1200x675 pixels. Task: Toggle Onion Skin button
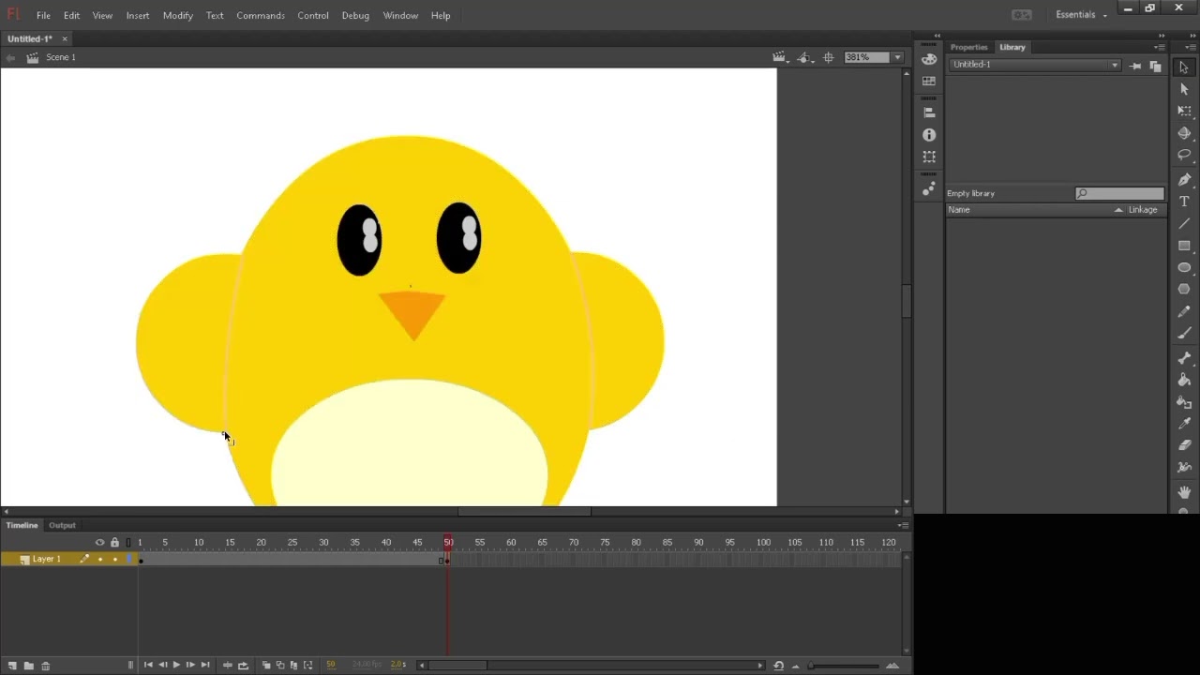click(266, 666)
